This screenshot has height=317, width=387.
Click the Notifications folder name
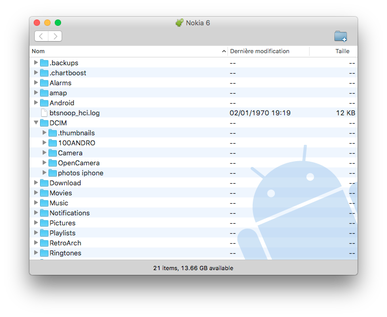point(70,213)
